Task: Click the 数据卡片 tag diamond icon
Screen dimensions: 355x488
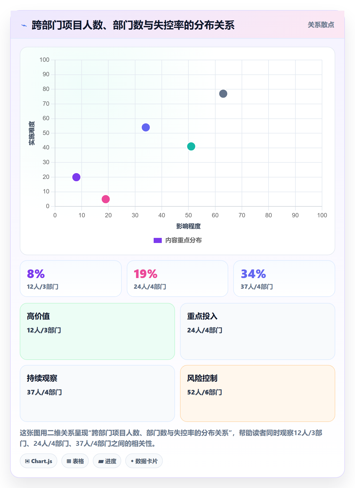Action: [132, 461]
